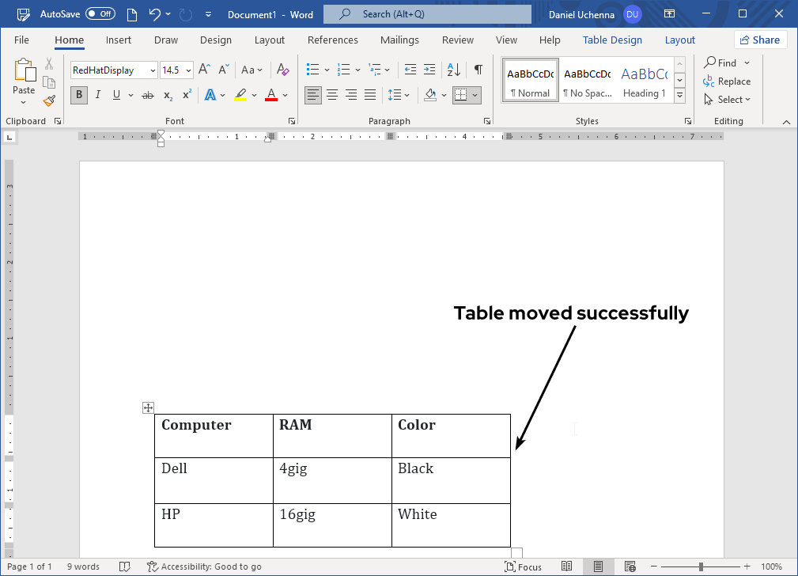Apply italic formatting
This screenshot has width=798, height=576.
pos(96,95)
